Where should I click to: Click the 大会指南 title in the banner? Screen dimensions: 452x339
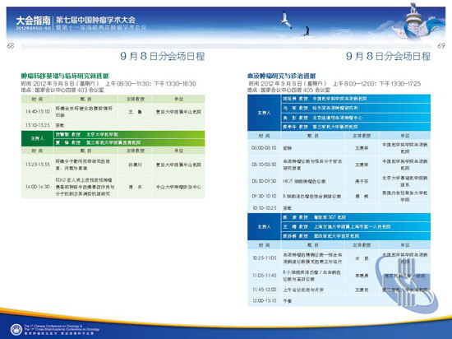coord(33,21)
